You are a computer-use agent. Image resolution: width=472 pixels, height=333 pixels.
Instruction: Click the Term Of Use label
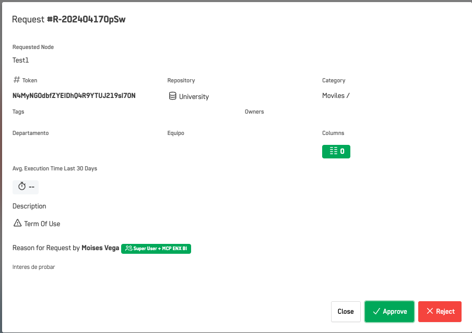click(42, 224)
